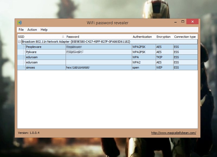Click the Version: 1.0.0.4 label

point(29,133)
